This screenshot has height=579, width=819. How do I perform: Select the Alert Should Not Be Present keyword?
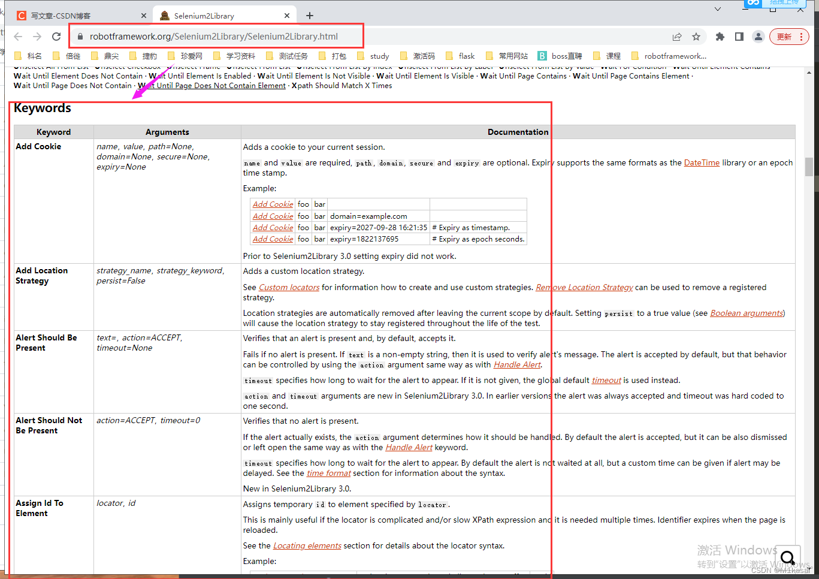pyautogui.click(x=49, y=426)
